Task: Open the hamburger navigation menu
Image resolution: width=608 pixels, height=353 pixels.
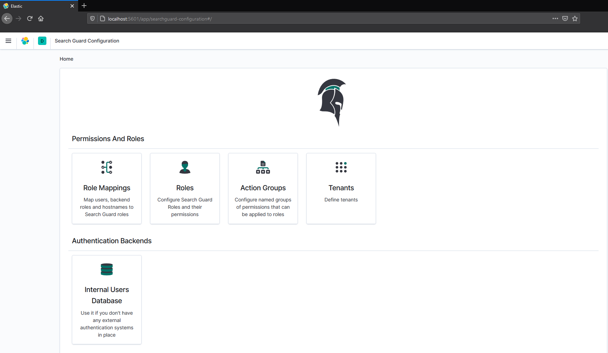Action: tap(8, 41)
